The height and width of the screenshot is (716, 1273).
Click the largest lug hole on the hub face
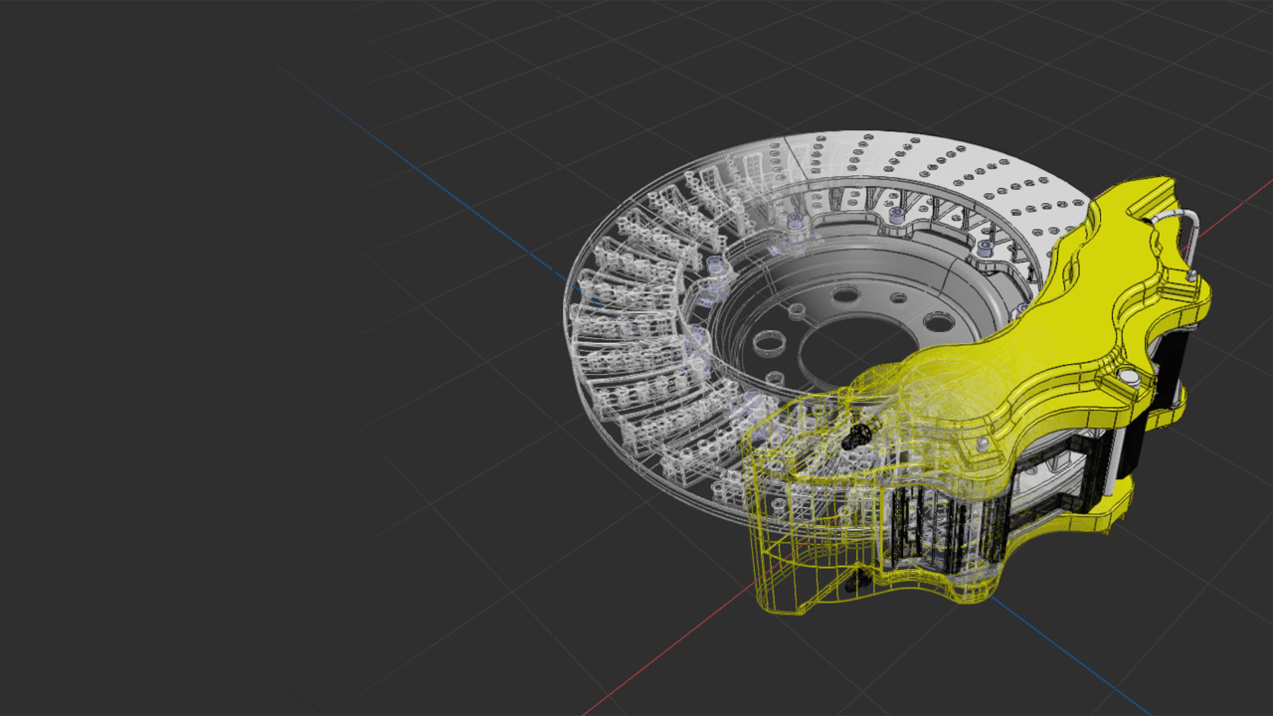[x=937, y=321]
